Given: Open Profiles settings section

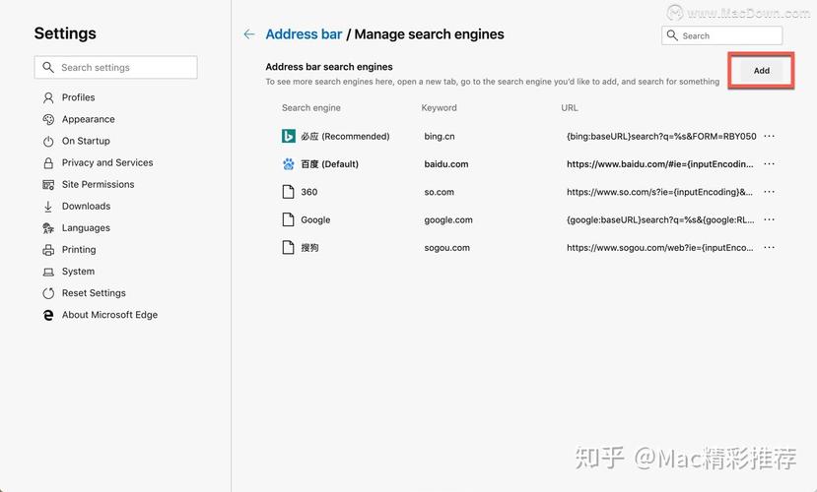Looking at the screenshot, I should 78,97.
